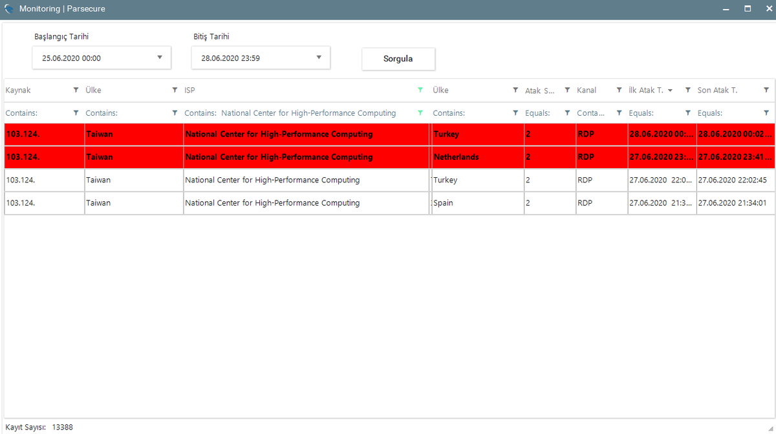Screen dimensions: 776x434
Task: Click the window resize grip at corner
Action: [770, 428]
